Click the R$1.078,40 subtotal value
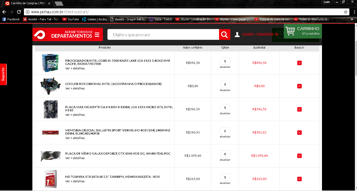The width and height of the screenshot is (357, 191). (x=259, y=156)
